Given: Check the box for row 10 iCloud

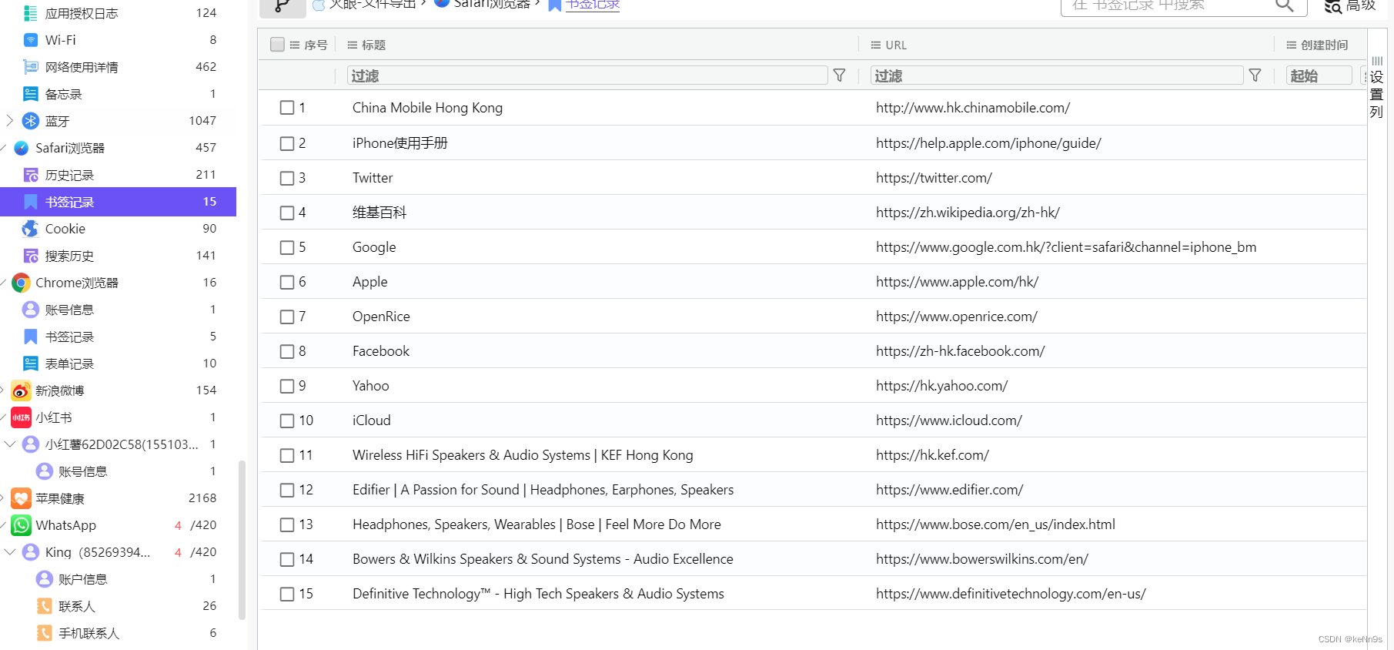Looking at the screenshot, I should click(x=287, y=420).
